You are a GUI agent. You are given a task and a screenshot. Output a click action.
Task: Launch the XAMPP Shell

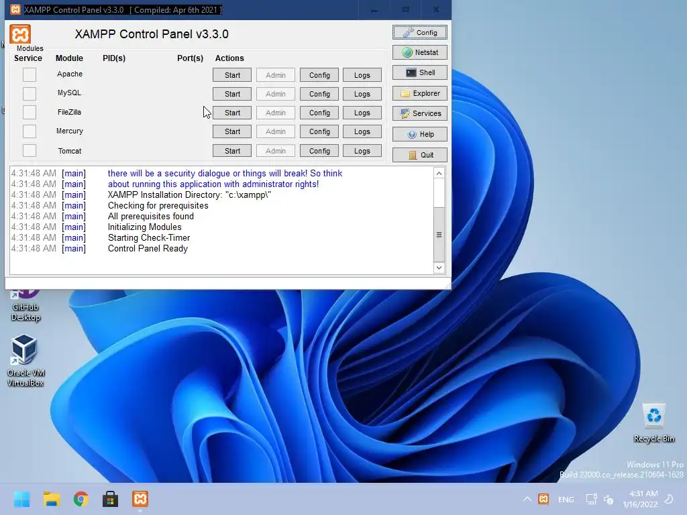pyautogui.click(x=420, y=72)
